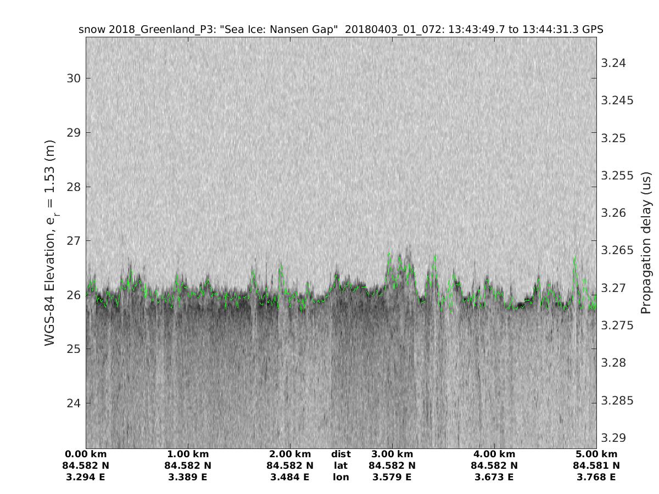Click the 24 elevation tick label
The width and height of the screenshot is (659, 494).
pos(74,403)
